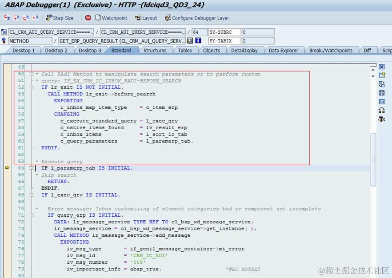Collapse the IF lr_exit block at line 52

(x=32, y=87)
